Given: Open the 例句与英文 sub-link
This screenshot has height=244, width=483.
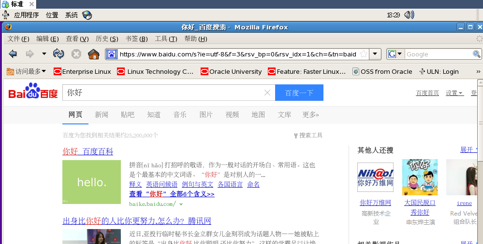Looking at the screenshot, I should 197,184.
